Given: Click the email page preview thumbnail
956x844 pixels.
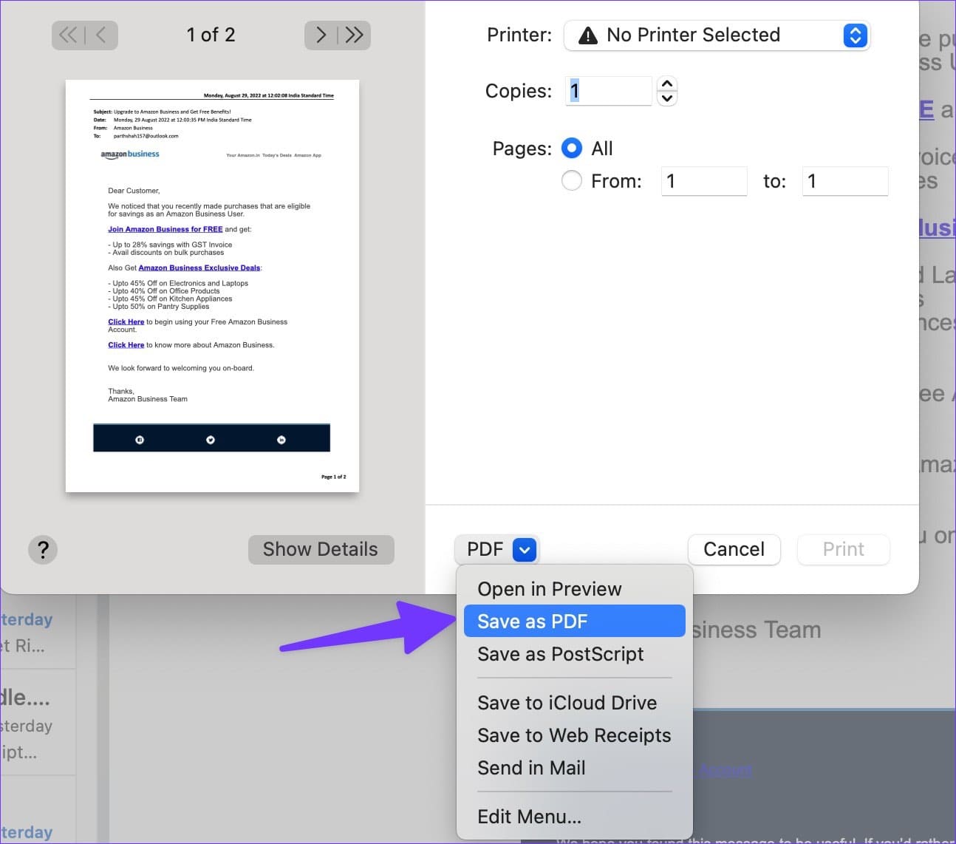Looking at the screenshot, I should (x=212, y=286).
